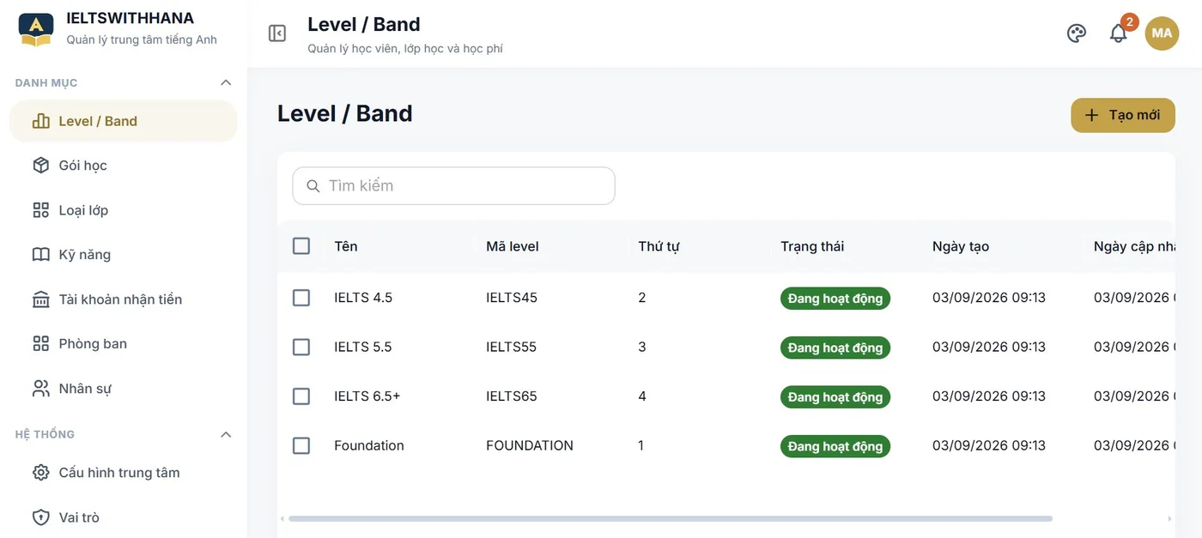This screenshot has height=538, width=1202.
Task: Open Level / Band in sidebar
Action: click(123, 121)
